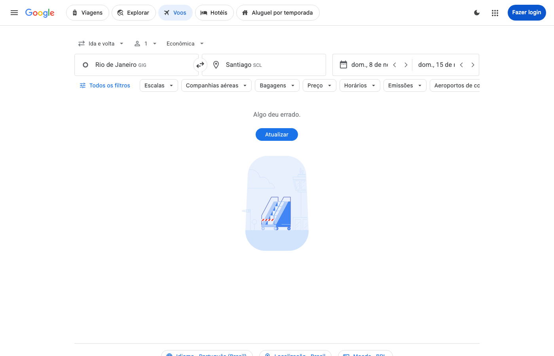Image resolution: width=554 pixels, height=356 pixels.
Task: Open the Google apps grid
Action: point(495,13)
